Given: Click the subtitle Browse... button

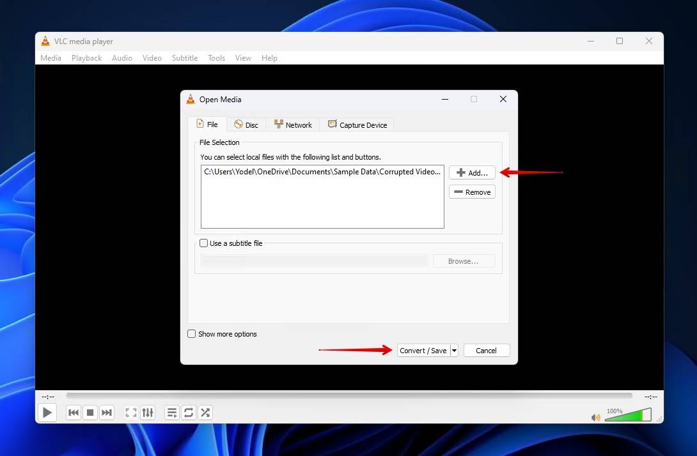Looking at the screenshot, I should [463, 261].
